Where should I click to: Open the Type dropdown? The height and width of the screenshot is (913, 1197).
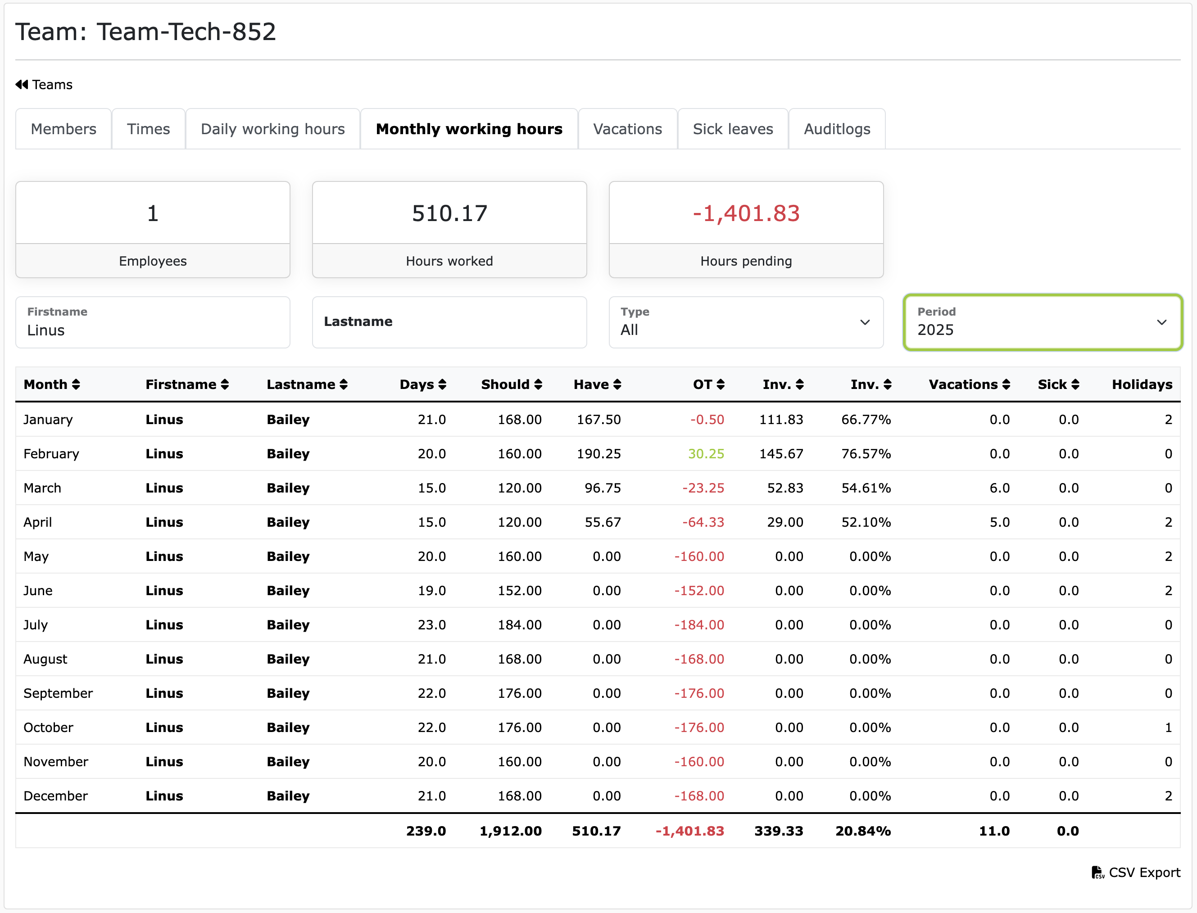[x=746, y=322]
